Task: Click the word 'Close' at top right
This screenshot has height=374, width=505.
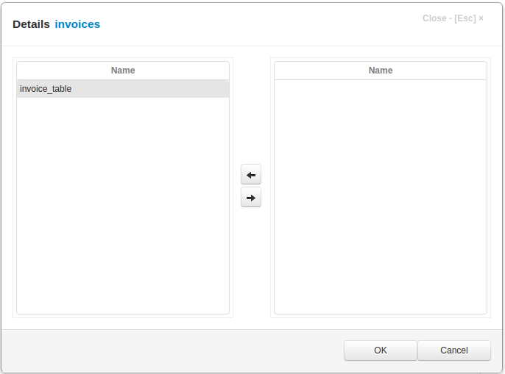Action: coord(434,18)
